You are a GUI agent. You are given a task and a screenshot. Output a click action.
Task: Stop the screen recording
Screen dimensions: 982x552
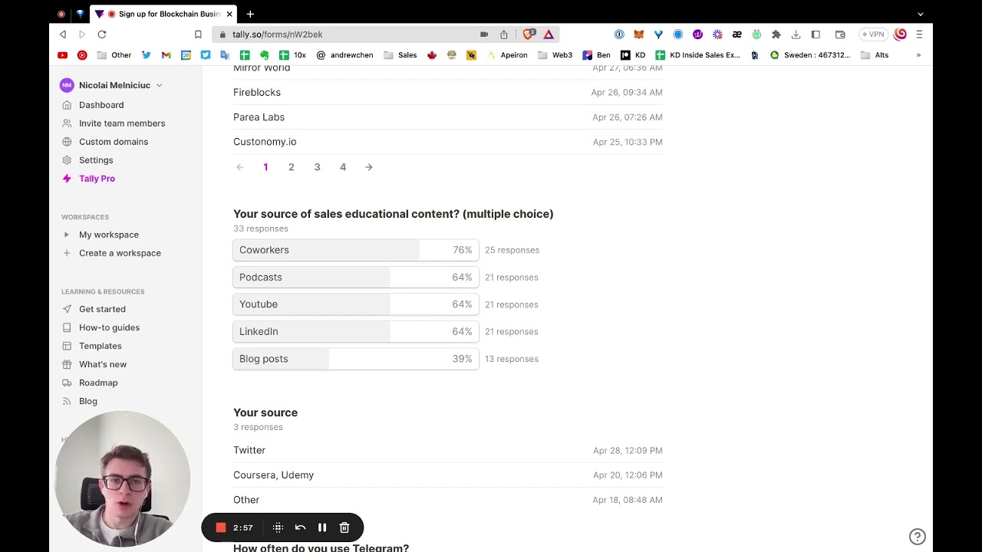pos(221,527)
